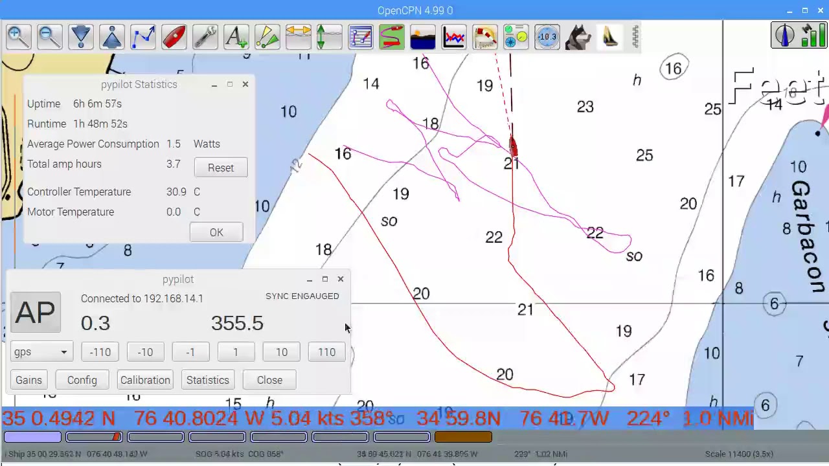Toggle chart text display (A+ icon)
The height and width of the screenshot is (466, 829).
pos(236,37)
